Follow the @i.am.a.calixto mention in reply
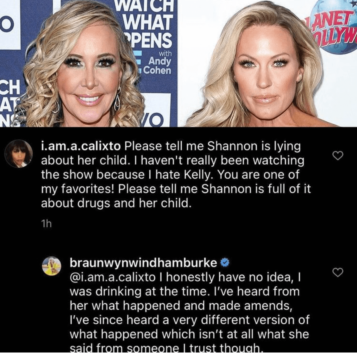Screen dimensions: 357x353 pyautogui.click(x=112, y=277)
